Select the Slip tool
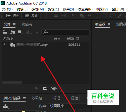The image size is (126, 112). coord(89,16)
